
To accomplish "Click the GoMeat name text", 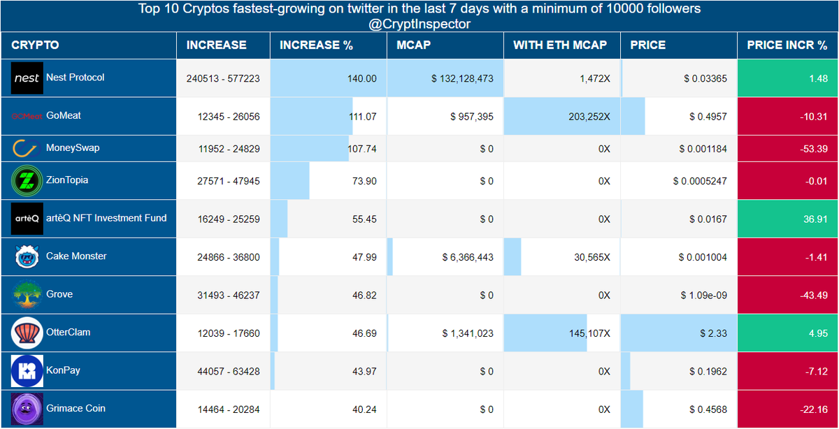I will point(64,116).
